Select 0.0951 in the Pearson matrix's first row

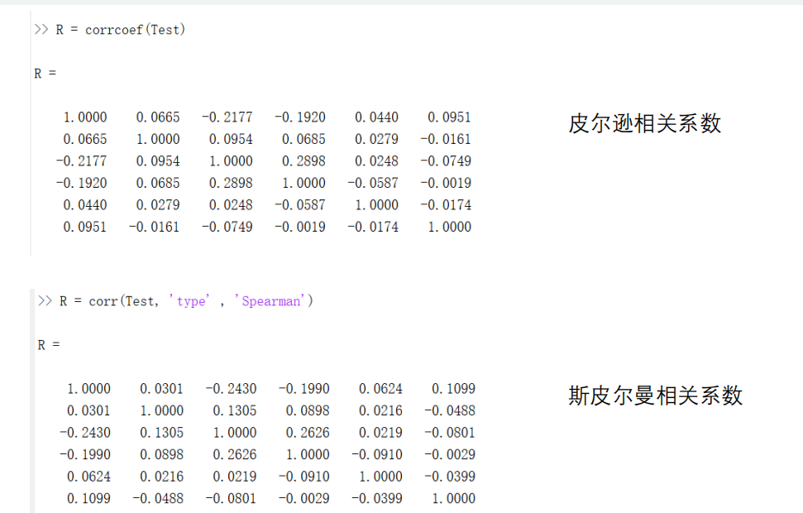click(449, 117)
